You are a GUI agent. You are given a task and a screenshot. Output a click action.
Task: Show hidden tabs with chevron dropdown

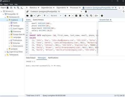119,8
